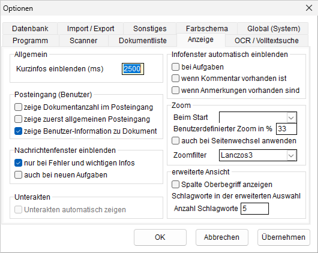The image size is (318, 253).
Task: Switch to the Datenbank tab
Action: [30, 29]
